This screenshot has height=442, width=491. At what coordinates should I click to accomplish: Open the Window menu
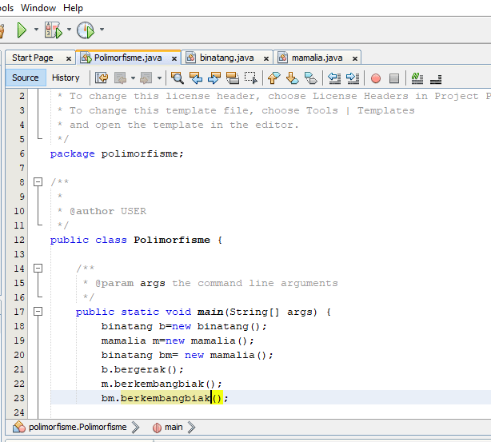[38, 8]
